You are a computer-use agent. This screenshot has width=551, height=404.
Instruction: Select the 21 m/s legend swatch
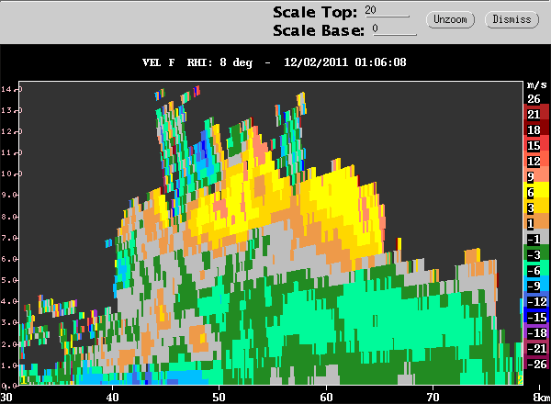tap(533, 114)
